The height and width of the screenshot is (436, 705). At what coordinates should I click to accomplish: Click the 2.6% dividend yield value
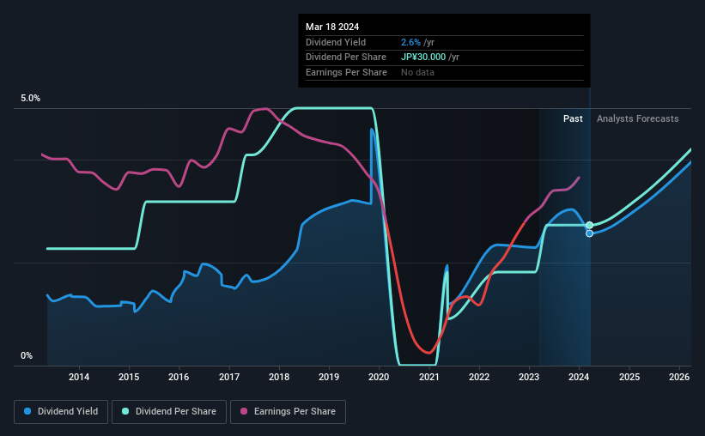click(x=410, y=42)
